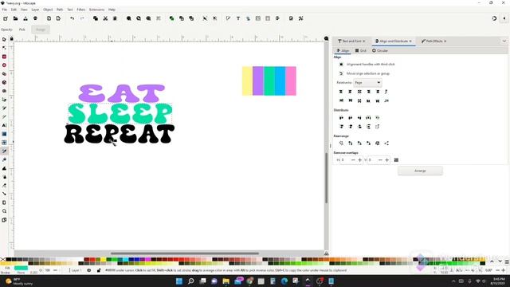Click the remove overlaps icon beside V field
The image size is (510, 287).
396,160
